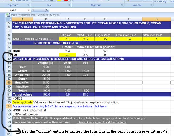
Task: Select the Skim powder MSNF cell with 97
Action: click(105, 51)
